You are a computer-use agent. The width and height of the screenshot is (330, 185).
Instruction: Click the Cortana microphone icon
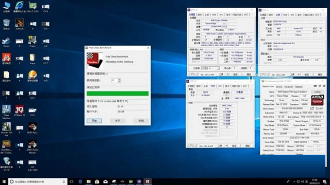pyautogui.click(x=64, y=181)
